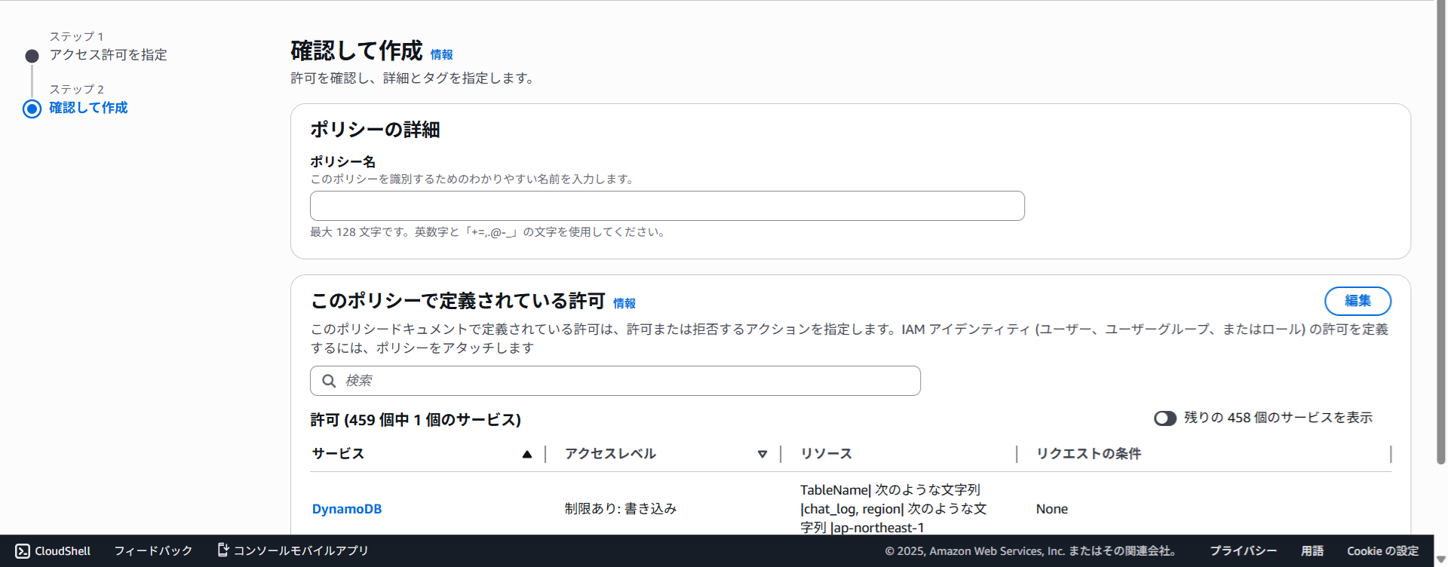Toggle showing remaining 458 services
This screenshot has height=567, width=1448.
(1164, 418)
